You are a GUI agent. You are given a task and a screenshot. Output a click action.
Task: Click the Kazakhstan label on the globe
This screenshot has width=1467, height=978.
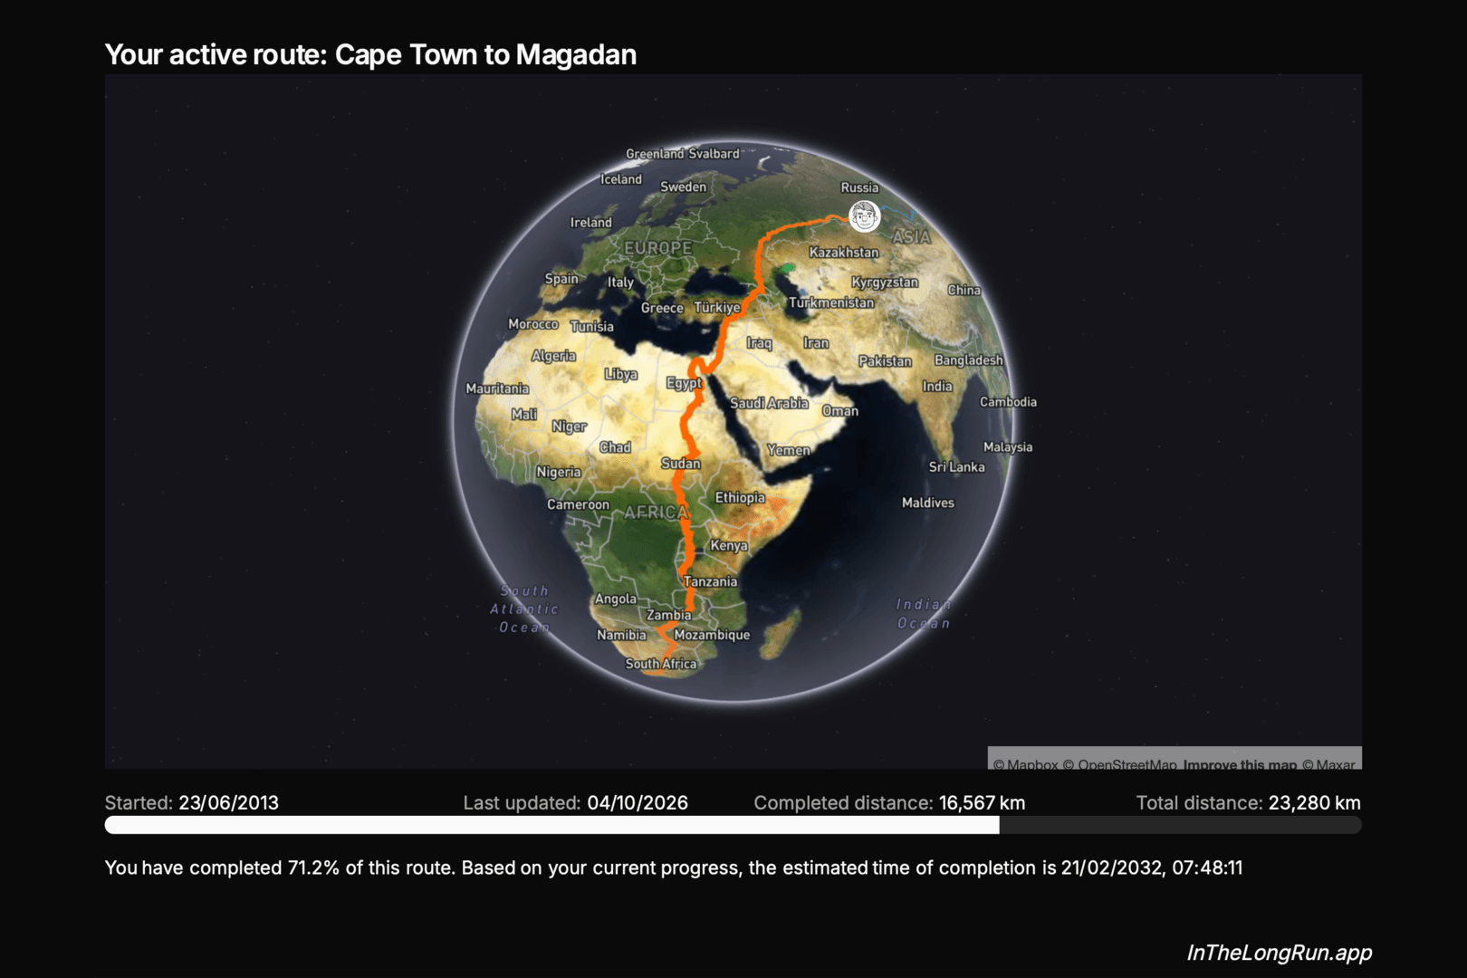(844, 253)
